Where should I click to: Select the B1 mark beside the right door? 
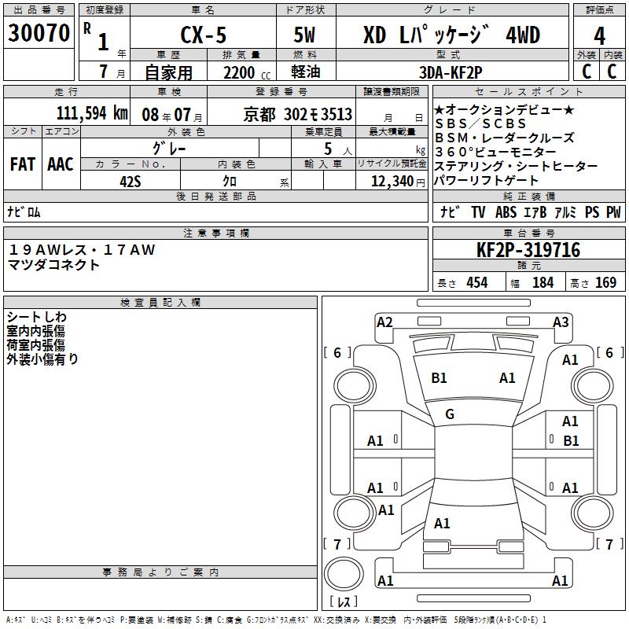point(571,441)
